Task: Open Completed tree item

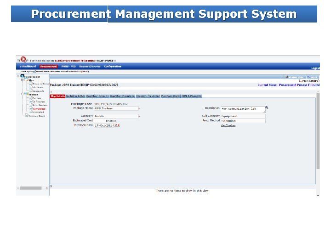Action: (x=39, y=109)
